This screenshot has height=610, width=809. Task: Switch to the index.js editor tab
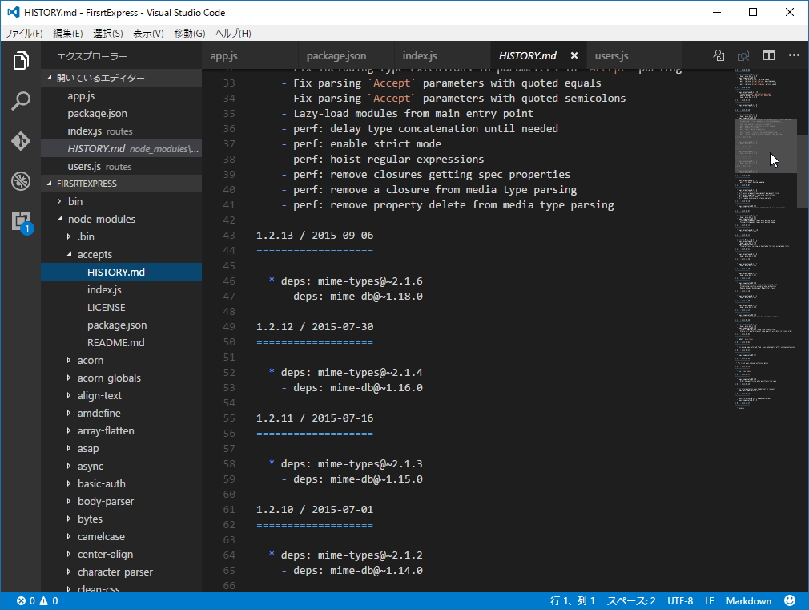(441, 55)
